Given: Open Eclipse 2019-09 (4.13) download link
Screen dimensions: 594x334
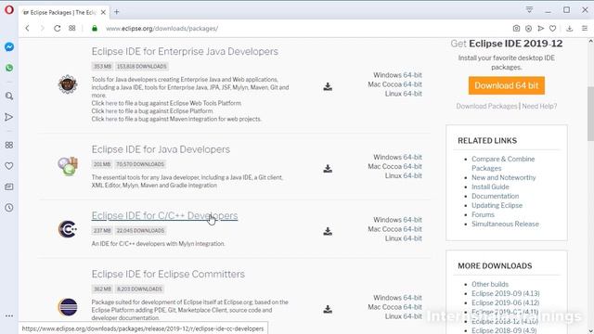Looking at the screenshot, I should (505, 293).
